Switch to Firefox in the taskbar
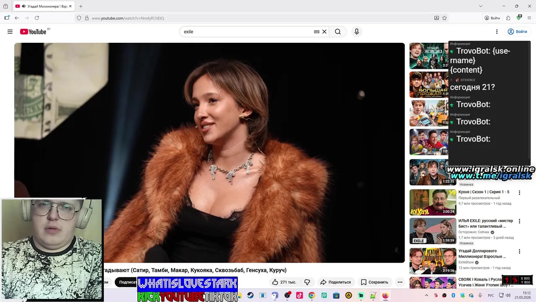 click(x=385, y=295)
